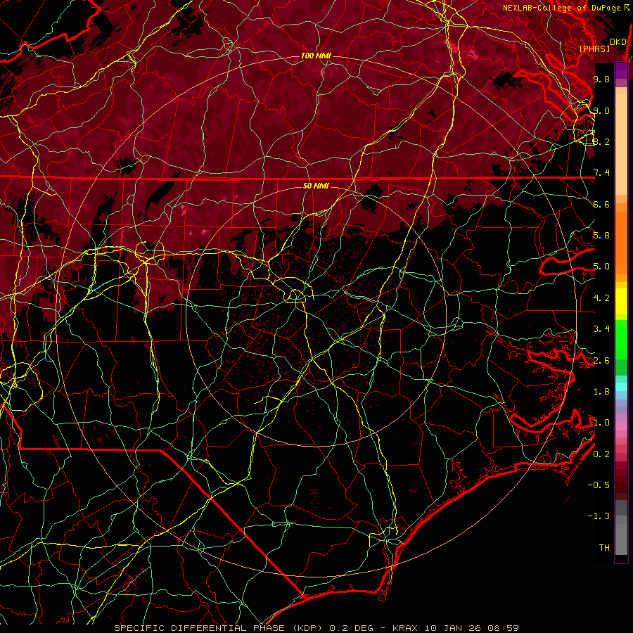Click the 9.8 value on the scale
Viewport: 633px width, 633px height.
[601, 79]
